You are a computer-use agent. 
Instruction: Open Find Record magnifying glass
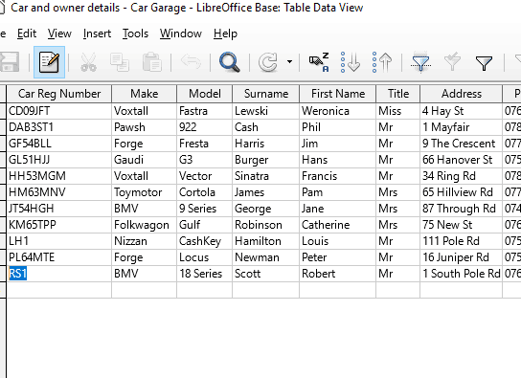click(230, 62)
